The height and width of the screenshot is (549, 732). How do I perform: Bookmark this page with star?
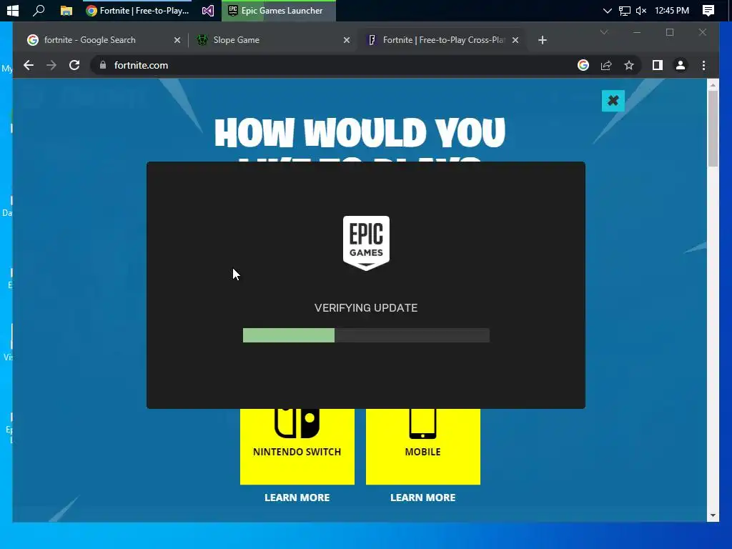pos(629,65)
